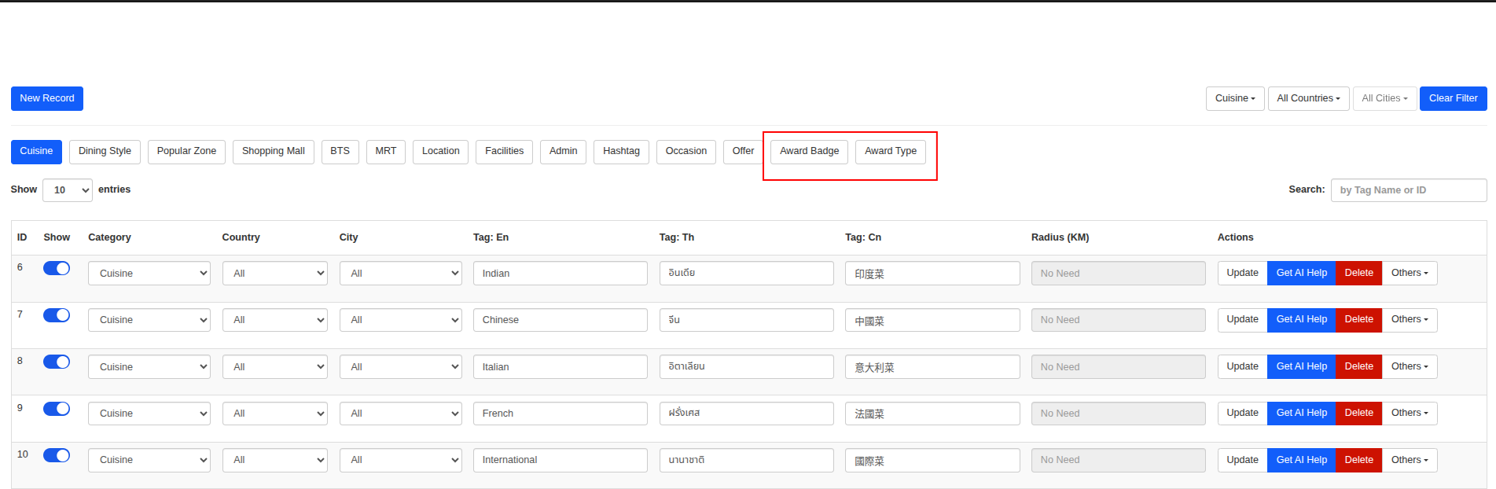Expand the Category dropdown in the Indian row
Screen dimensions: 1496x489
(x=149, y=274)
